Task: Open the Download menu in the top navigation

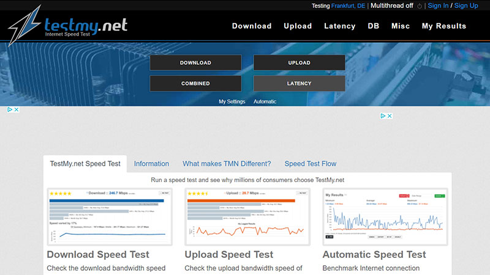Action: click(251, 26)
